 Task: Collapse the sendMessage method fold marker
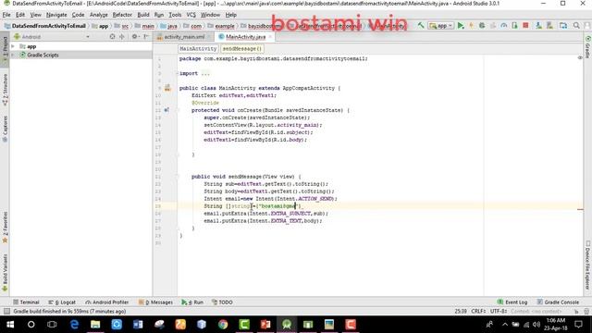[x=178, y=177]
